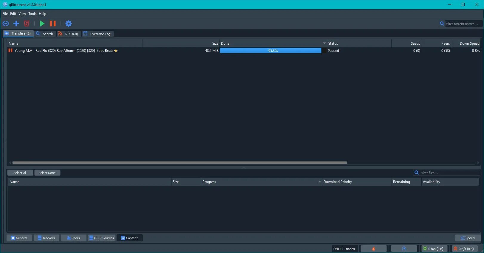Sort files by the content Size header
This screenshot has width=484, height=253.
pyautogui.click(x=186, y=182)
